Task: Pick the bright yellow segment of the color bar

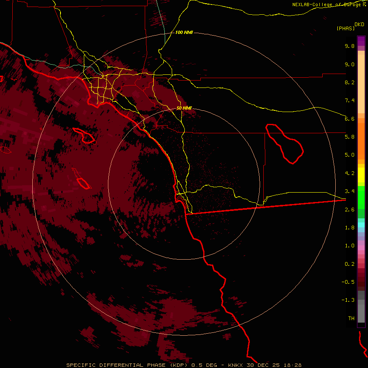Action: tap(361, 175)
